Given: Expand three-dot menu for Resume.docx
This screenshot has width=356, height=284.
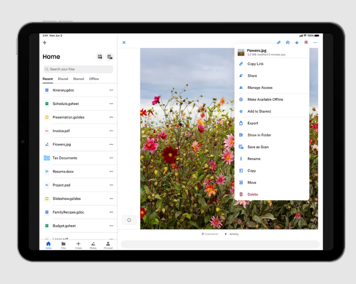Looking at the screenshot, I should [111, 172].
